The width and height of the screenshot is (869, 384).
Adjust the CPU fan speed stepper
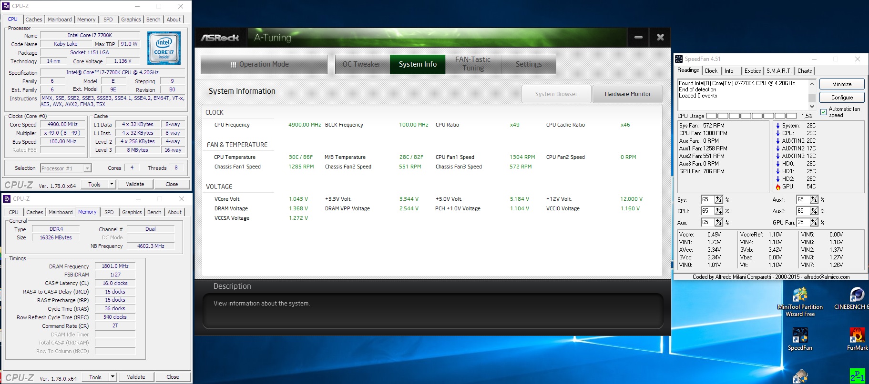(x=719, y=211)
